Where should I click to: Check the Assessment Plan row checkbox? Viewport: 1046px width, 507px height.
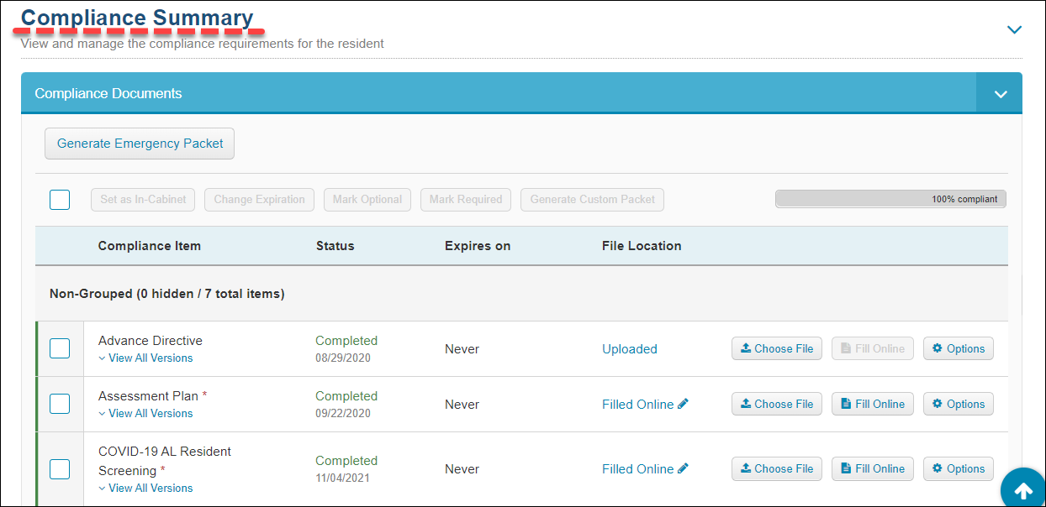click(60, 404)
